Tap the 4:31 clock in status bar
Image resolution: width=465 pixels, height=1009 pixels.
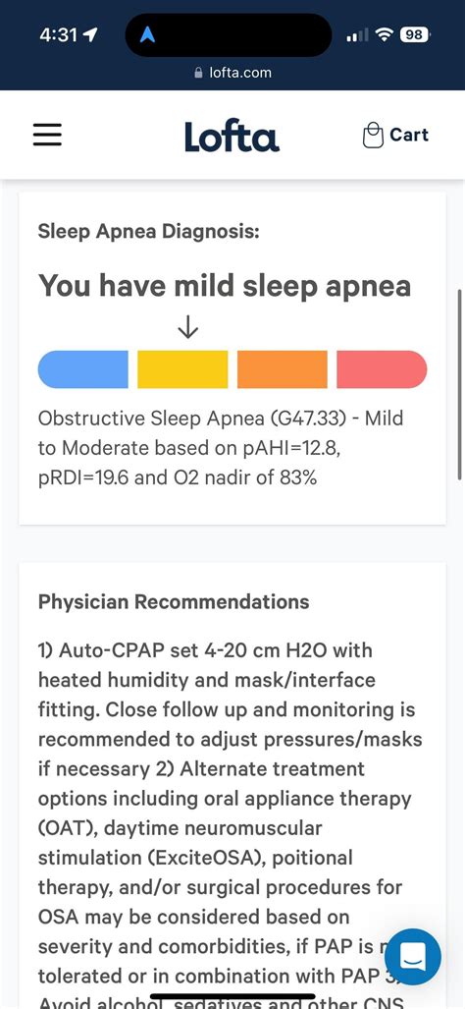coord(60,35)
